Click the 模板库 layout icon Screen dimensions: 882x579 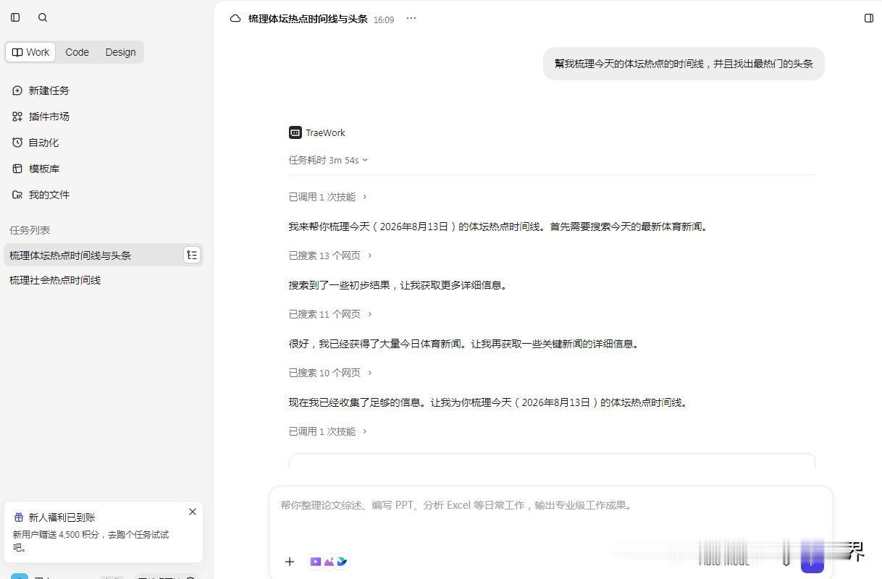pyautogui.click(x=17, y=169)
